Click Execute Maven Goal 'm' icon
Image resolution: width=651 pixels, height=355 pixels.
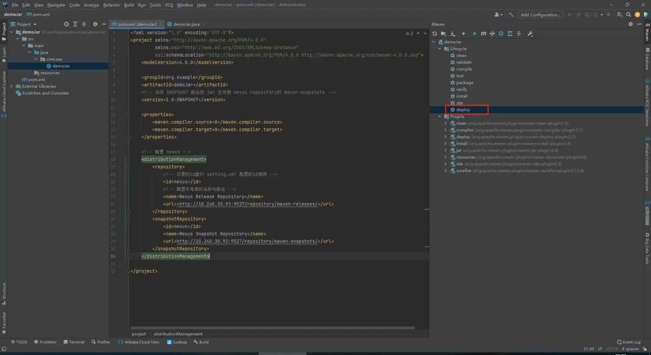pos(483,34)
